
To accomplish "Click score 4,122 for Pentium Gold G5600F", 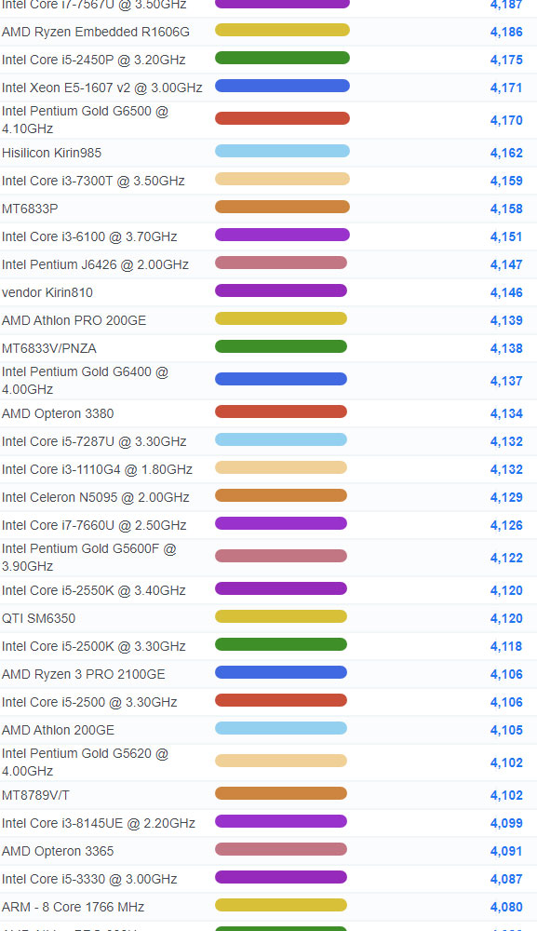I will (x=506, y=558).
